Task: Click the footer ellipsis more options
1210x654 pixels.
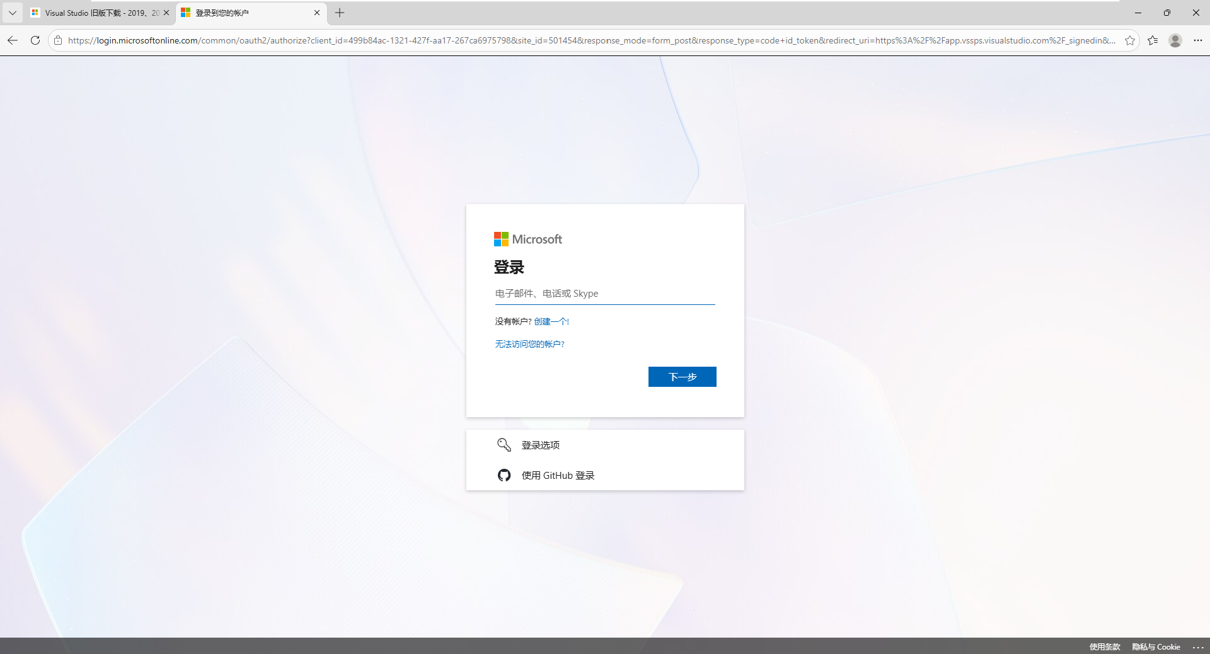Action: pyautogui.click(x=1198, y=647)
